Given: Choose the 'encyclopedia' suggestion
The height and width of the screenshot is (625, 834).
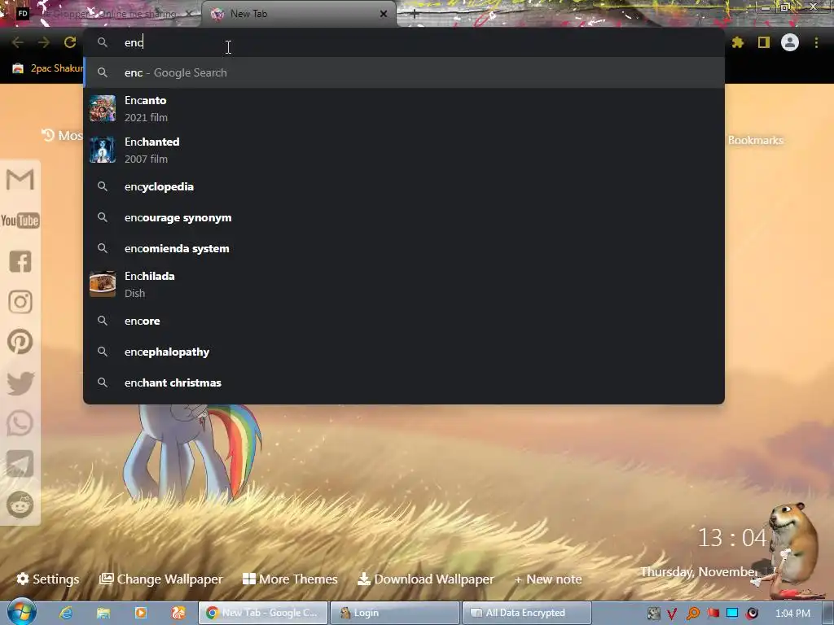Looking at the screenshot, I should (x=404, y=186).
